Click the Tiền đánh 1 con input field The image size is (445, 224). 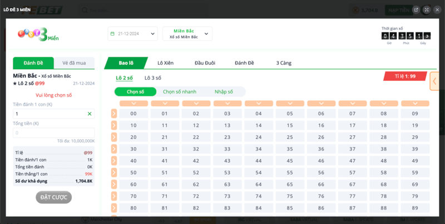pos(49,114)
